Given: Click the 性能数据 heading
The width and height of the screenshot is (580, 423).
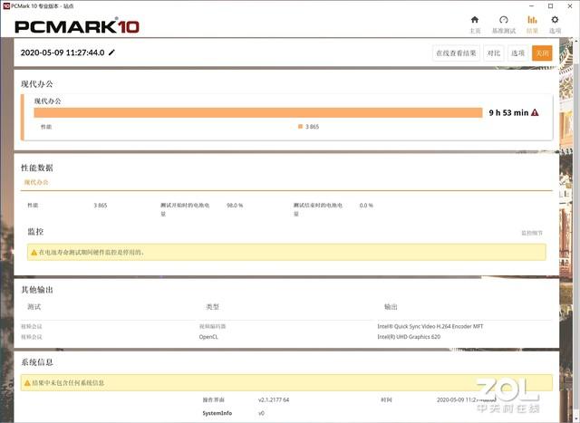Looking at the screenshot, I should pyautogui.click(x=37, y=168).
